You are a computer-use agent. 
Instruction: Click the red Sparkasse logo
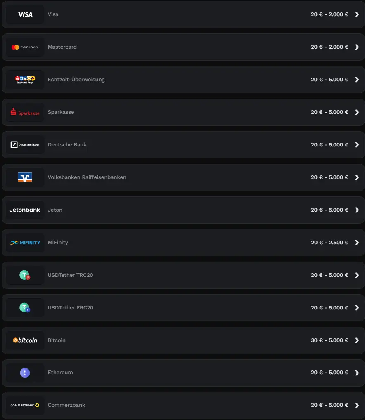click(25, 112)
